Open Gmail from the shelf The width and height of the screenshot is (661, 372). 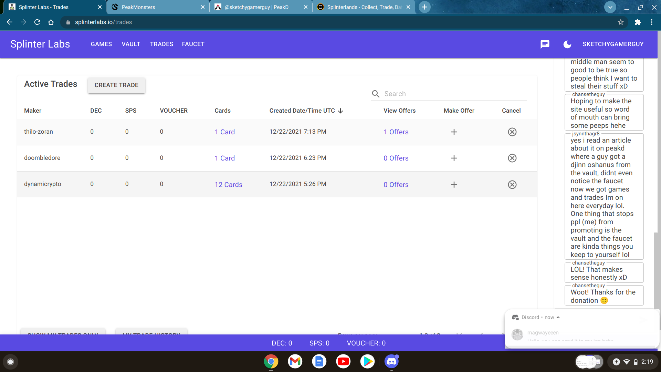pyautogui.click(x=295, y=362)
